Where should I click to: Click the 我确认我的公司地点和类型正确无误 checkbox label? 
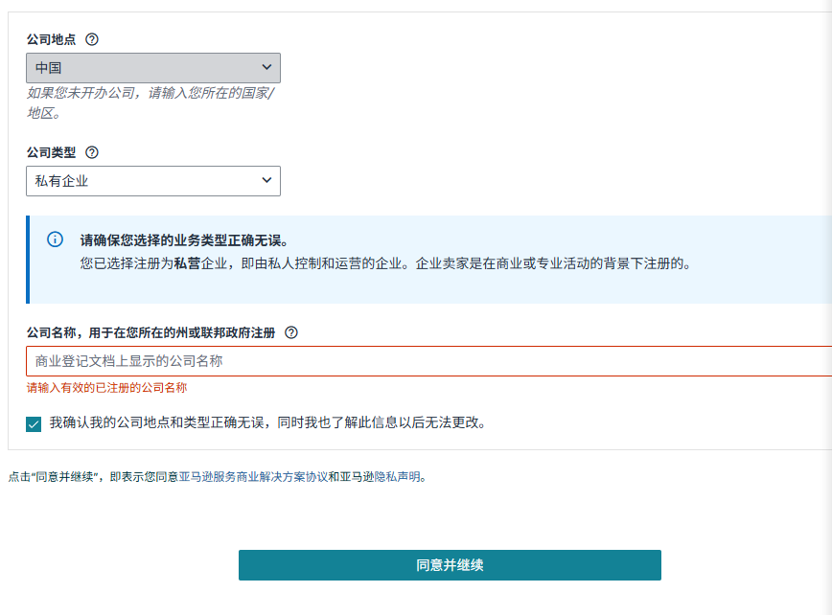[x=267, y=422]
